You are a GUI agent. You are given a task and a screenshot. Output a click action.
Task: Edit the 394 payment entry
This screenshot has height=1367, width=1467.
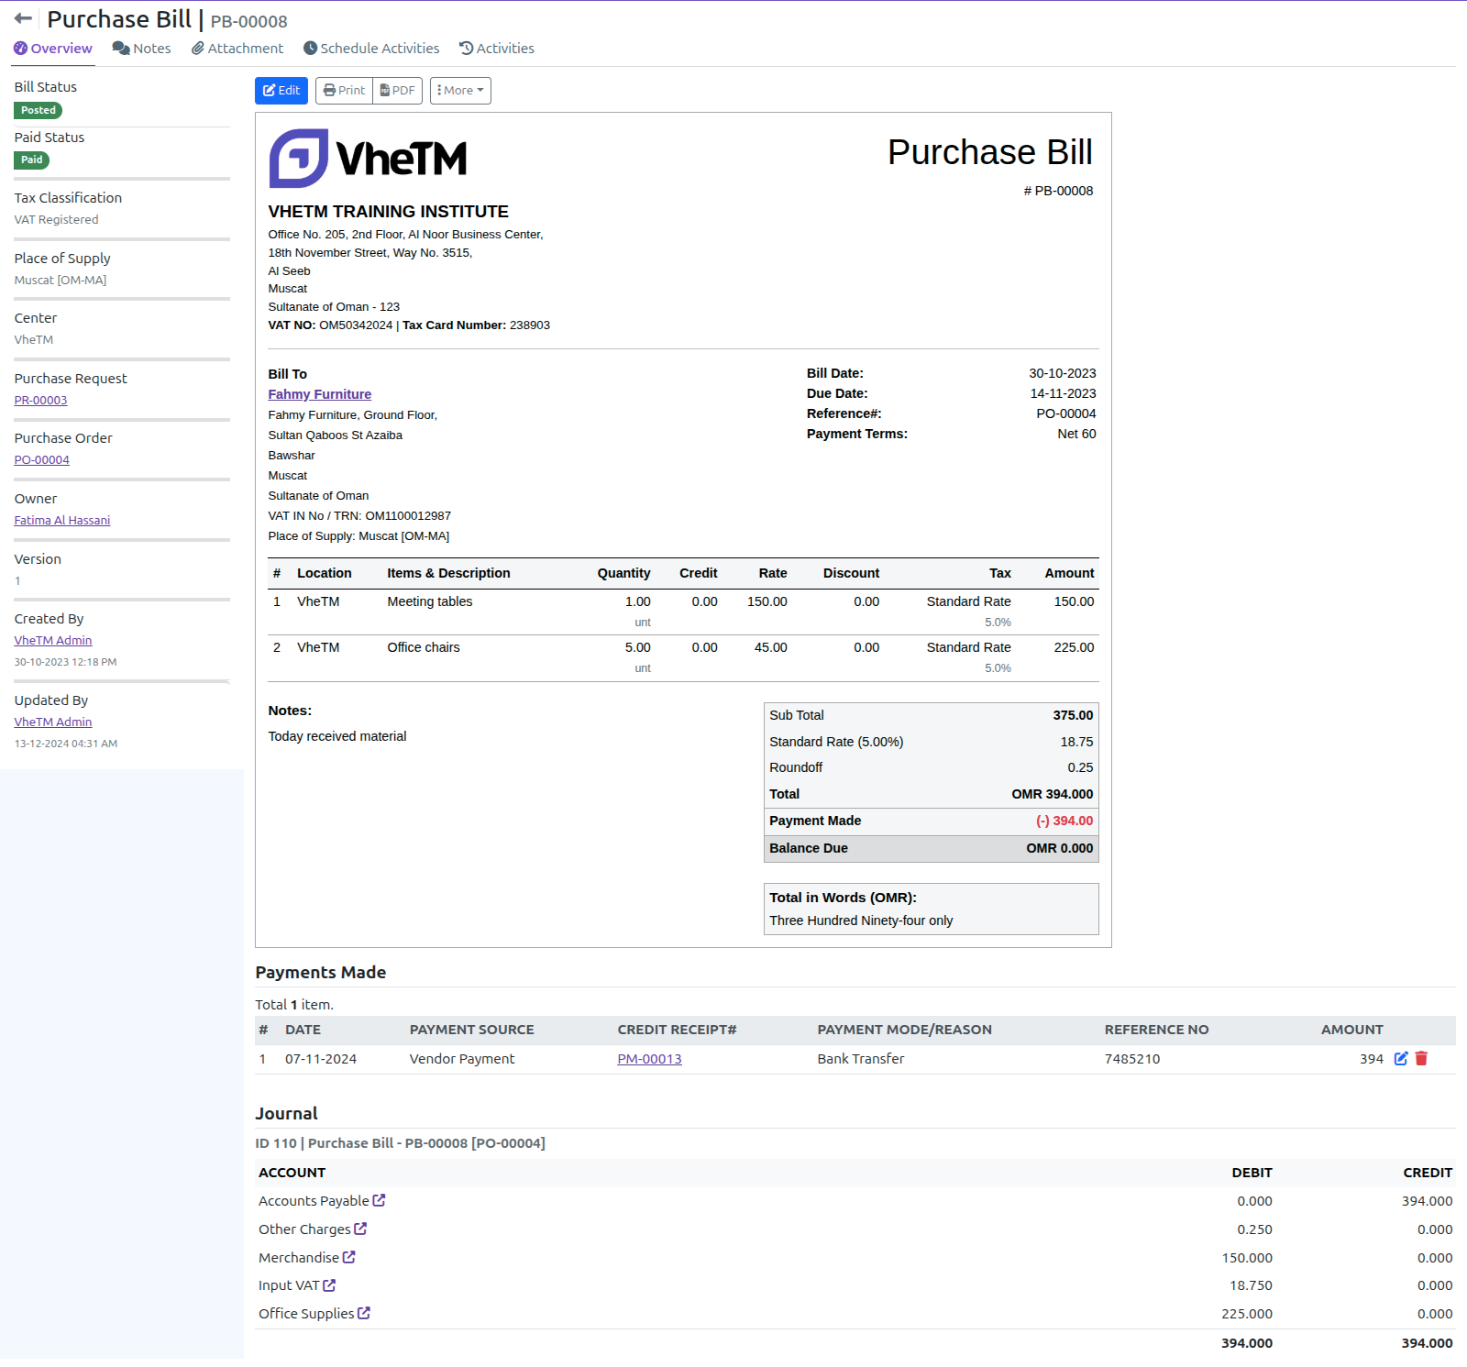pos(1401,1059)
